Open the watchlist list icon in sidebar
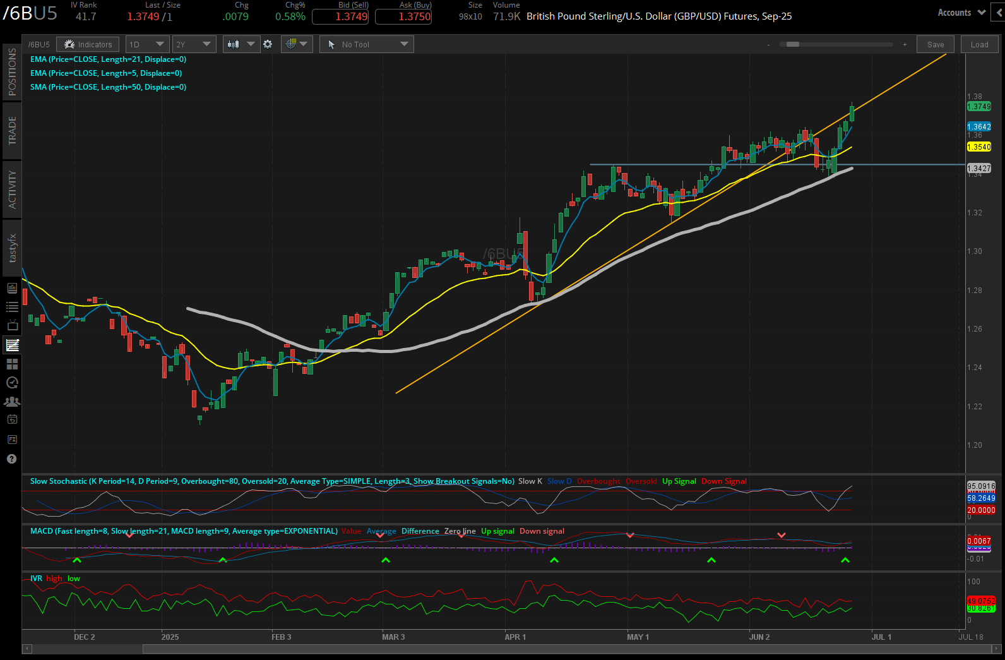This screenshot has height=660, width=1005. tap(12, 307)
